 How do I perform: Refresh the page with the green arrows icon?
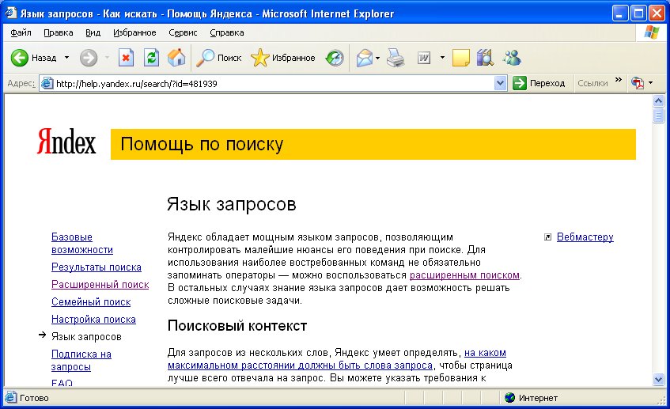click(x=151, y=58)
